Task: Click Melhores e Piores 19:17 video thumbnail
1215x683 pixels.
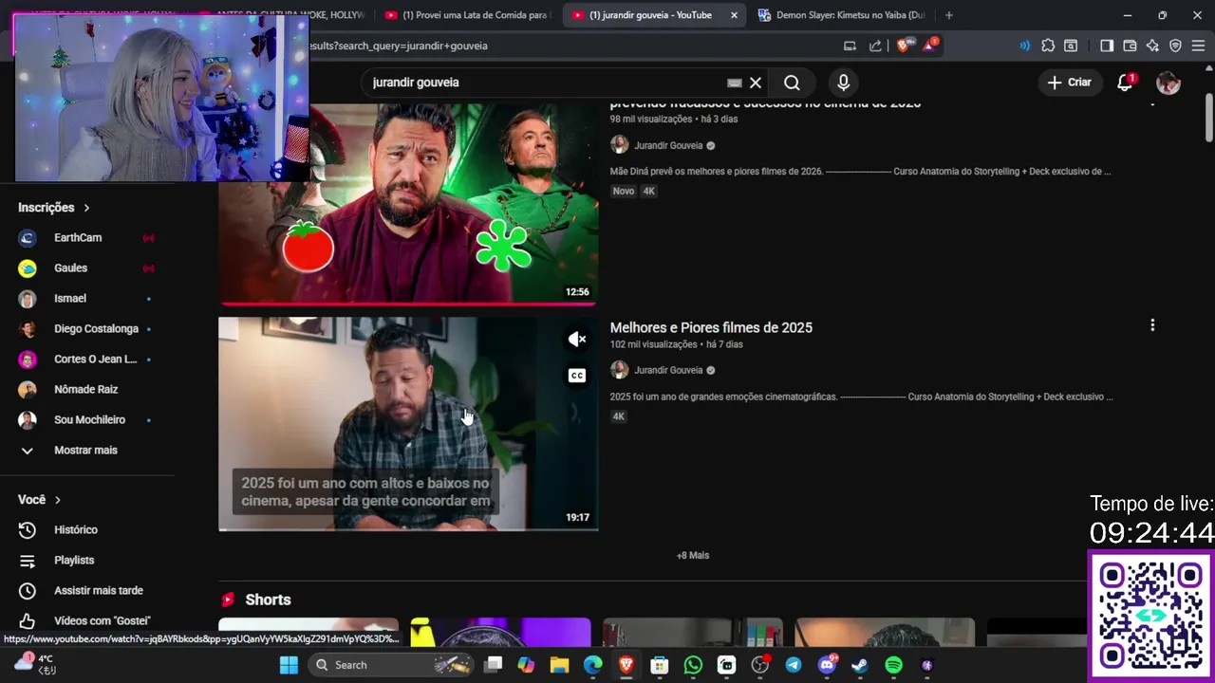Action: coord(408,423)
